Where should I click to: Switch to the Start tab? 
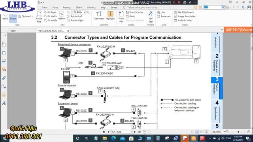coord(13,31)
